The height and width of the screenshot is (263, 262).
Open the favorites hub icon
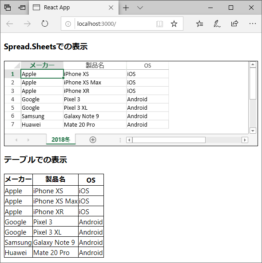click(x=199, y=24)
